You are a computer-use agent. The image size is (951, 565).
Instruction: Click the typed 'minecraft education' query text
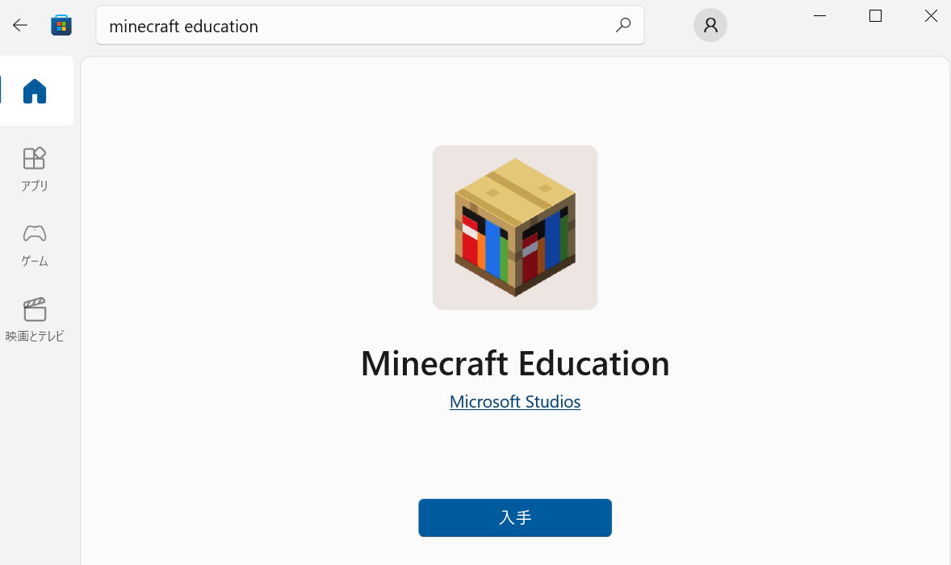coord(184,26)
